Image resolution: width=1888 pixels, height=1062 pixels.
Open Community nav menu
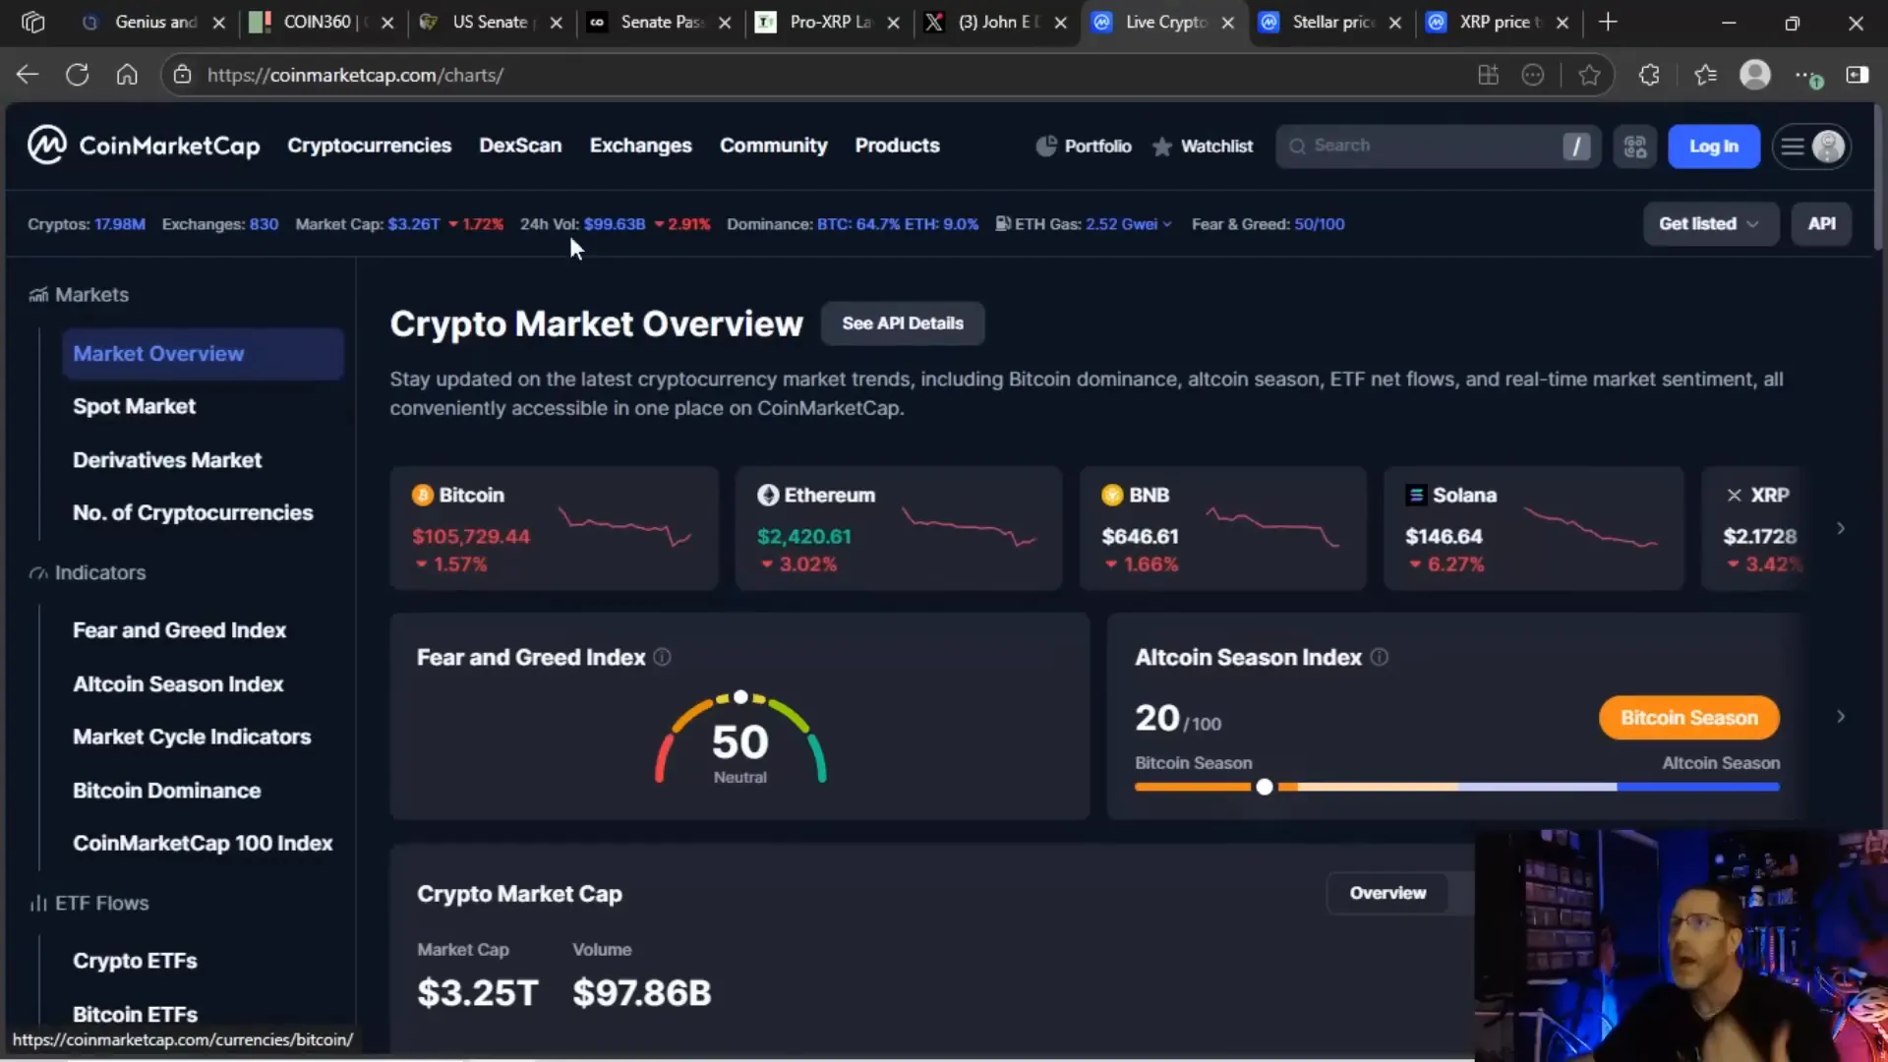(x=773, y=146)
